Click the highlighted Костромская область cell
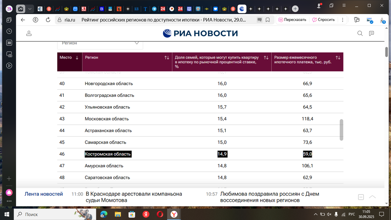This screenshot has height=220, width=391. [x=108, y=154]
